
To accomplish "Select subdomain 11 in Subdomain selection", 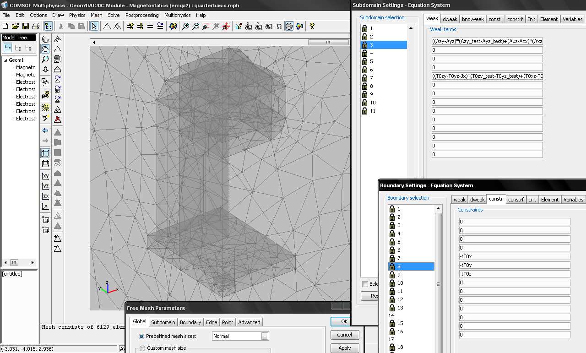I will click(384, 111).
